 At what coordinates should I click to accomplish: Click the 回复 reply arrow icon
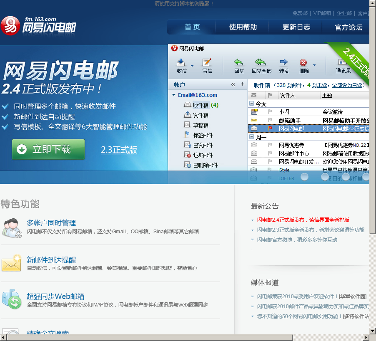coord(238,62)
